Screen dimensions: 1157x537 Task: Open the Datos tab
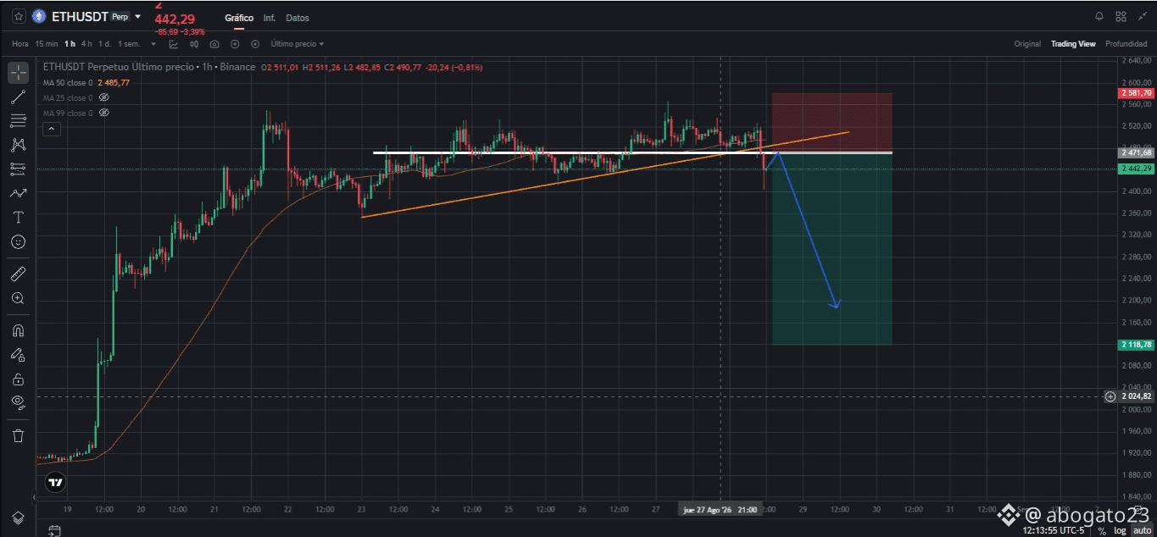(298, 18)
